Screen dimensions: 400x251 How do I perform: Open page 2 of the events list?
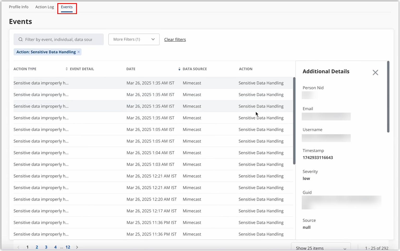tap(37, 247)
